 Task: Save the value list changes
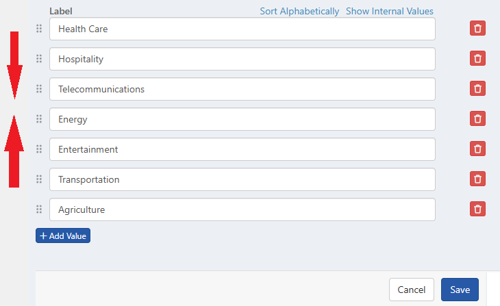460,290
